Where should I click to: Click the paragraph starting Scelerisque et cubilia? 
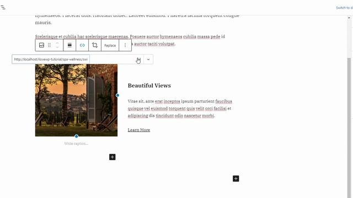[130, 40]
